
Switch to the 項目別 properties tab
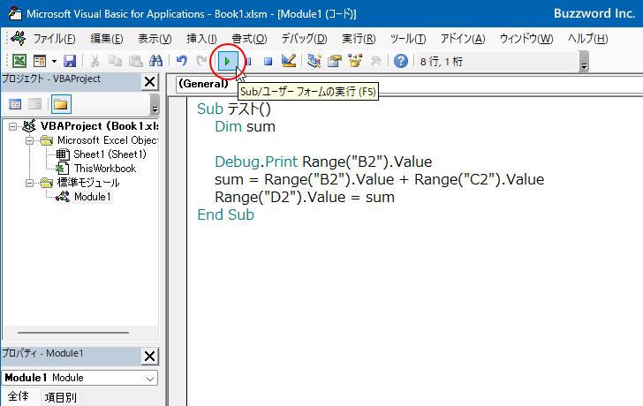point(61,397)
